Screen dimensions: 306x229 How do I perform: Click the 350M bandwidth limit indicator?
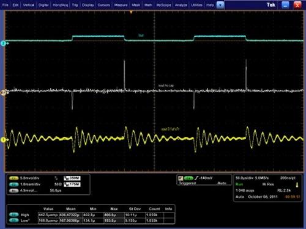(72, 178)
